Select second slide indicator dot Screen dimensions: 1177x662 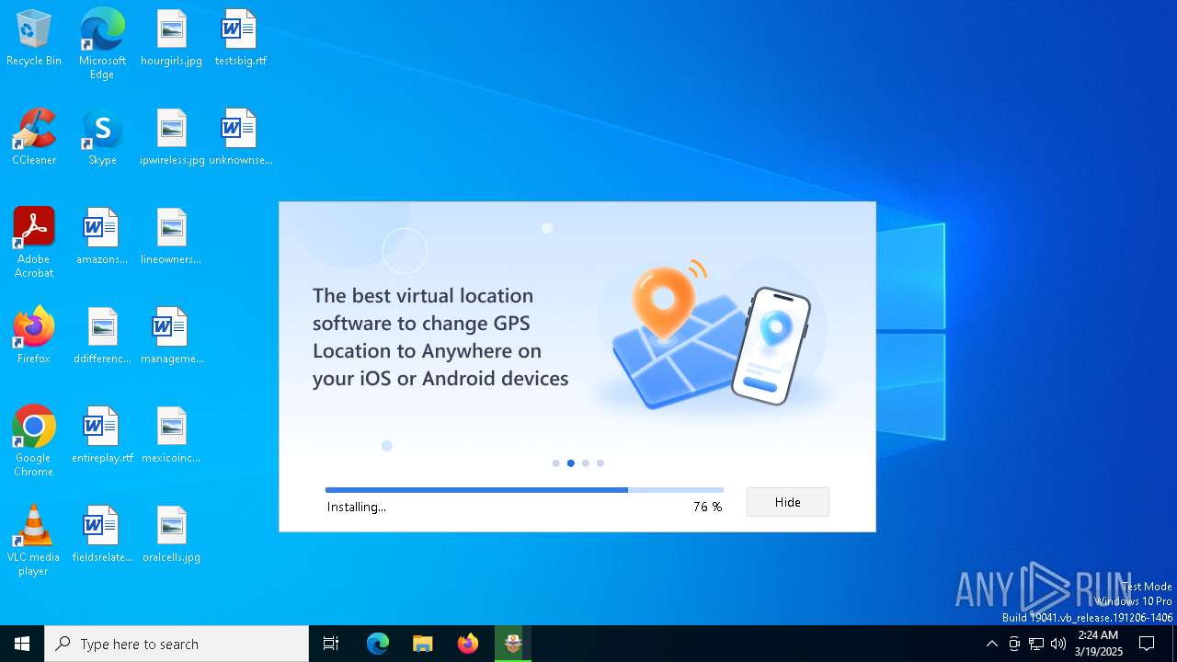(571, 463)
